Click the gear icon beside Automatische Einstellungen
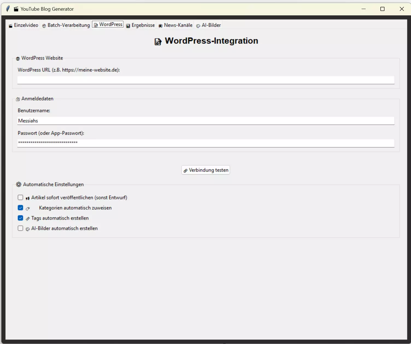Screen dimensions: 411x344 [19, 184]
